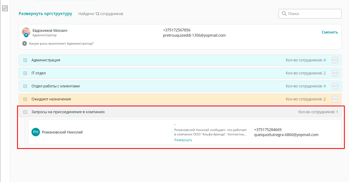Click the name Евдокимов Михаил
The image size is (349, 182).
50,30
